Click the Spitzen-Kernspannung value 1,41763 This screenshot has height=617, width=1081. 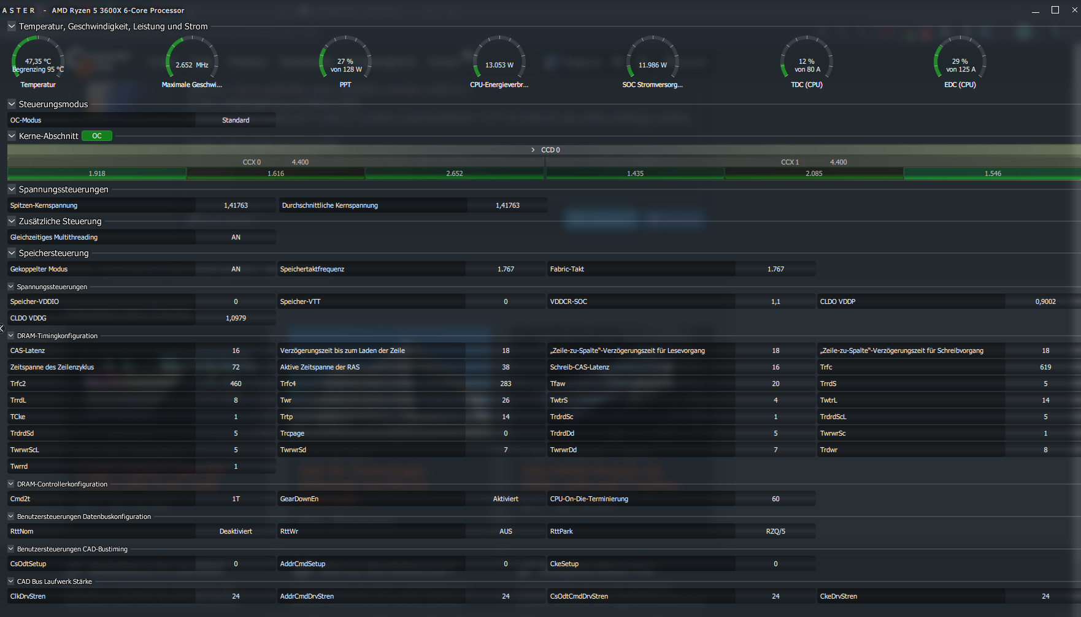[236, 205]
